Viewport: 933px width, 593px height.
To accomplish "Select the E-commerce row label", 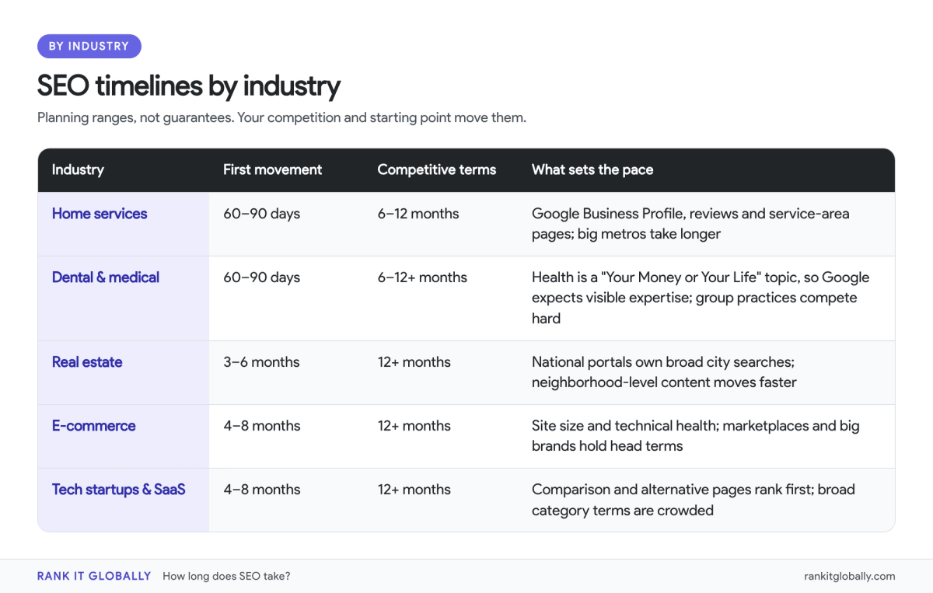I will pyautogui.click(x=94, y=426).
